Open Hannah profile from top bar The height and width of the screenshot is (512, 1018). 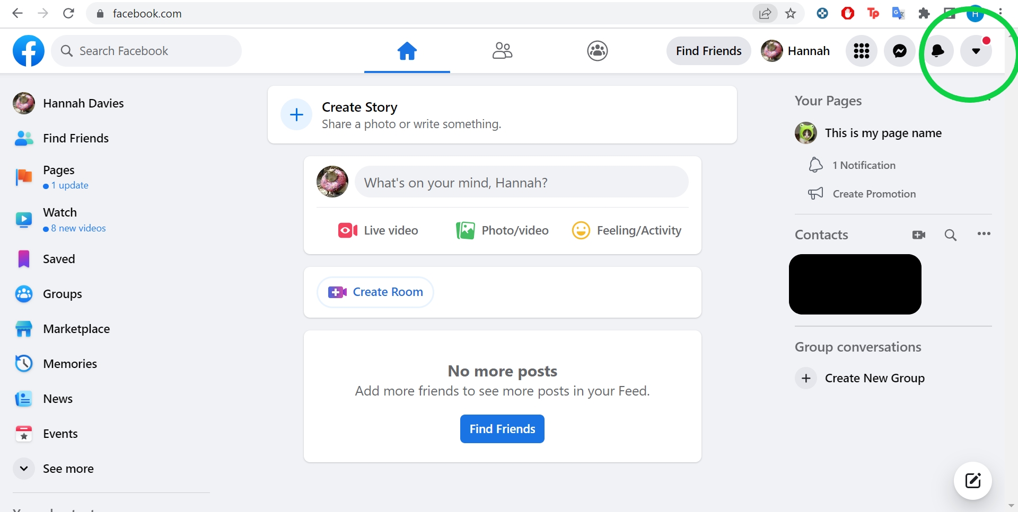click(x=796, y=51)
